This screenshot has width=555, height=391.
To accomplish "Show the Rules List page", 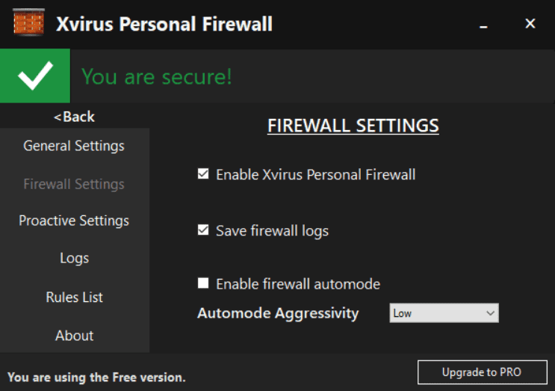I will [x=74, y=297].
